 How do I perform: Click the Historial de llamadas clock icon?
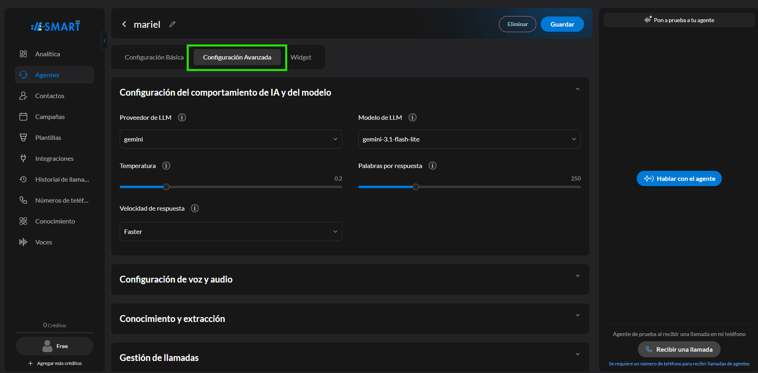click(23, 179)
